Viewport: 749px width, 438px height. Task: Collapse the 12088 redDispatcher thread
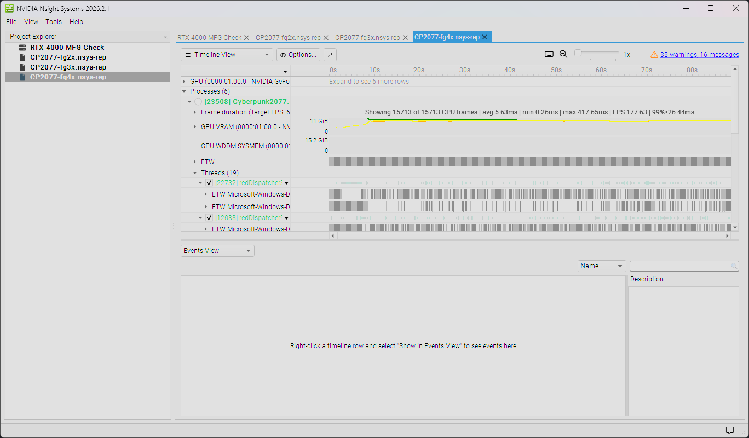200,218
